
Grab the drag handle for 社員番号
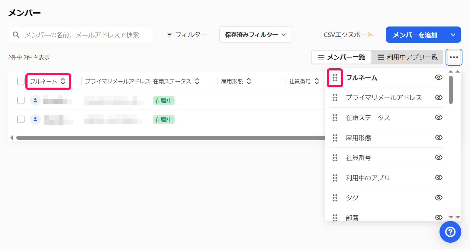pyautogui.click(x=335, y=158)
